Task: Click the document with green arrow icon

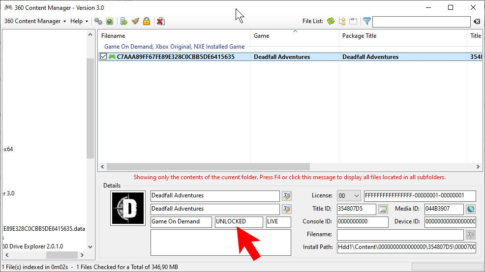Action: point(124,21)
